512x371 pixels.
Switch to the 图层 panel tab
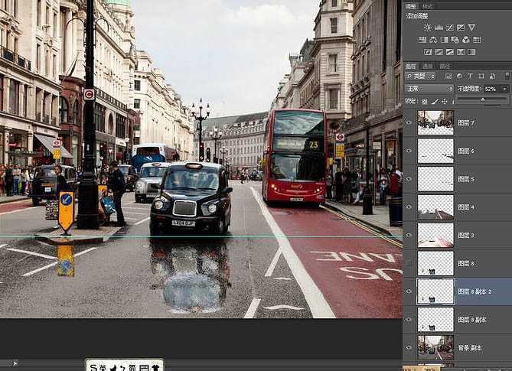(411, 66)
